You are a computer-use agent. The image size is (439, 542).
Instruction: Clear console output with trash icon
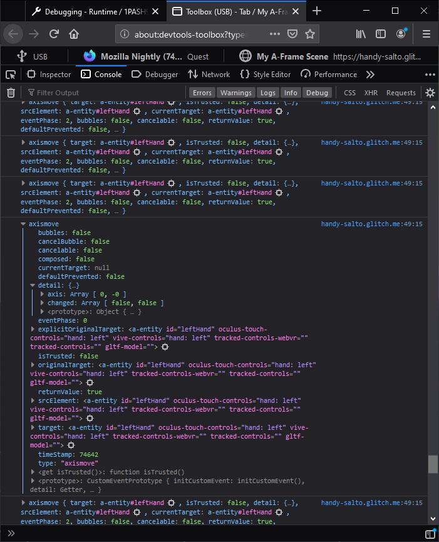[11, 93]
